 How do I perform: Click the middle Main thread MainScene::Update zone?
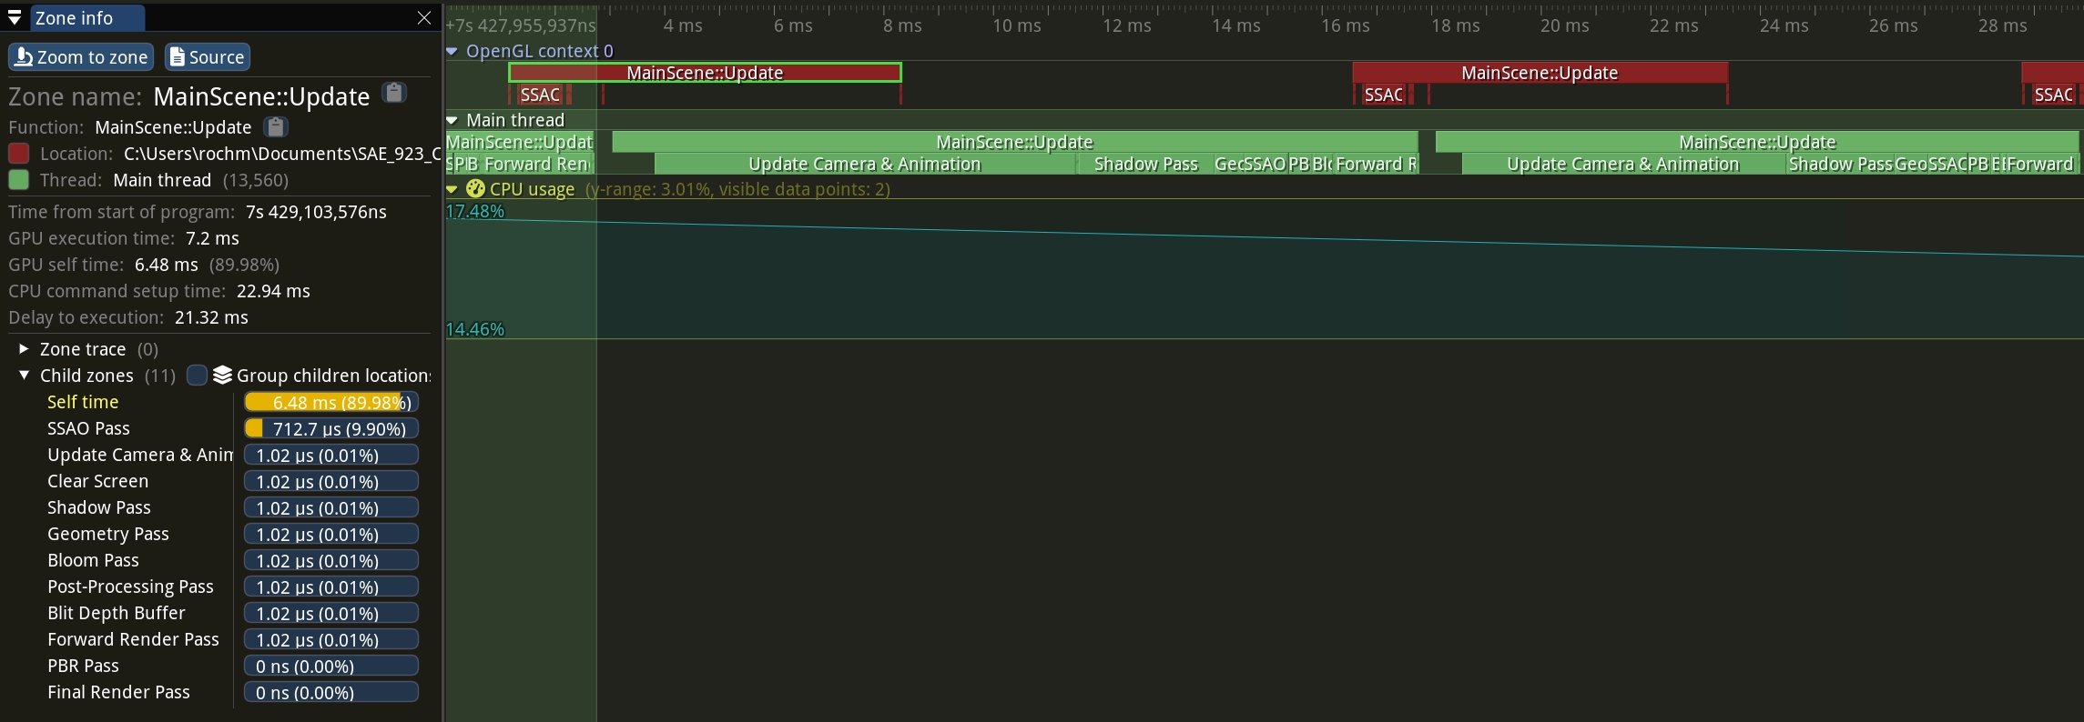[x=1014, y=142]
